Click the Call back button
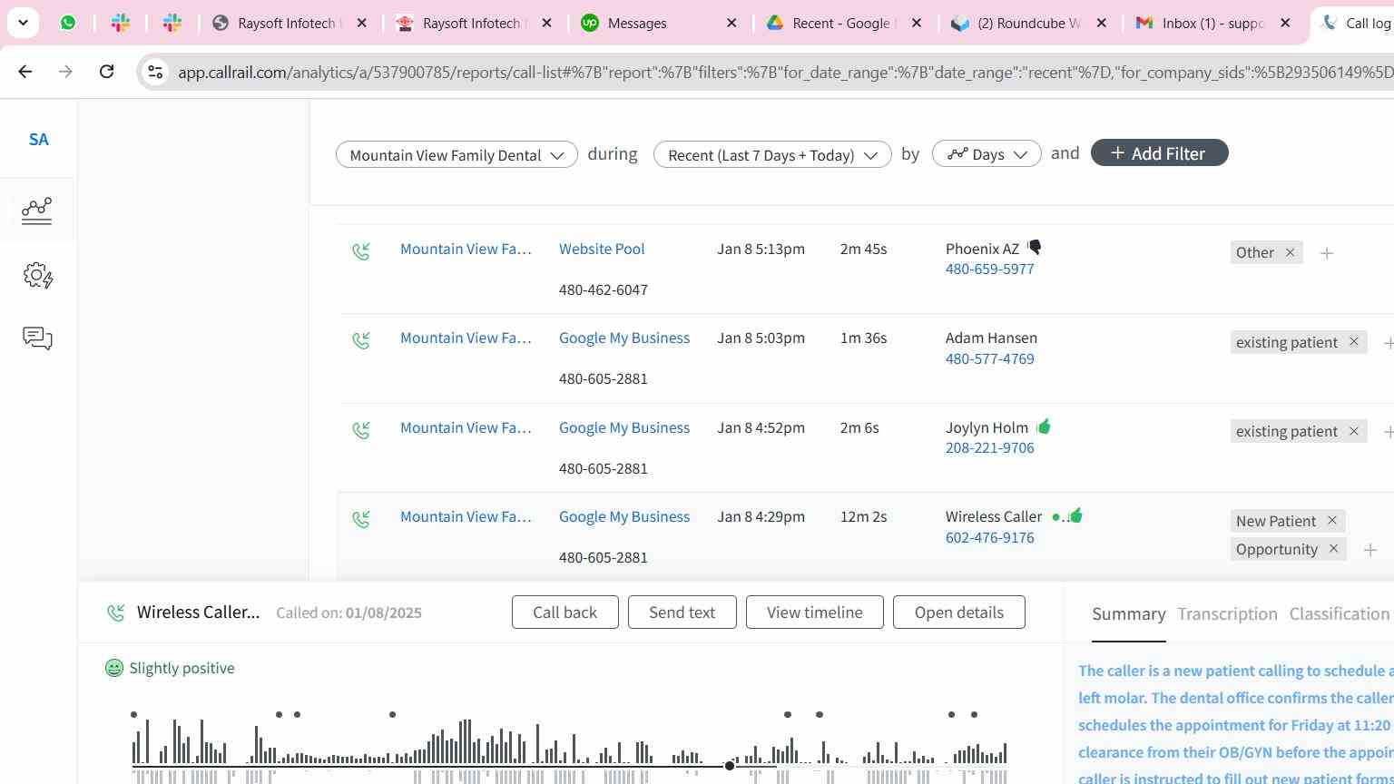Screen dimensions: 1394x784 tap(565, 612)
